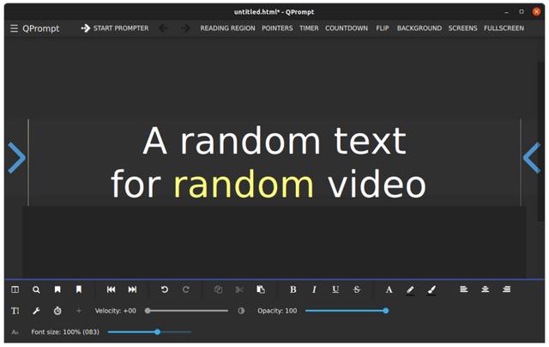Cut selection with scissors icon

tap(239, 289)
